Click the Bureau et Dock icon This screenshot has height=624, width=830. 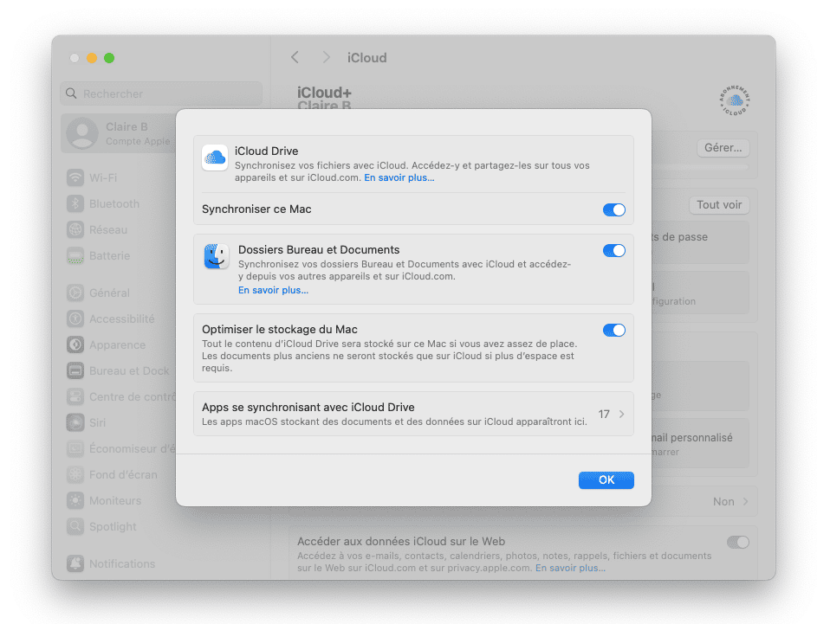coord(75,370)
